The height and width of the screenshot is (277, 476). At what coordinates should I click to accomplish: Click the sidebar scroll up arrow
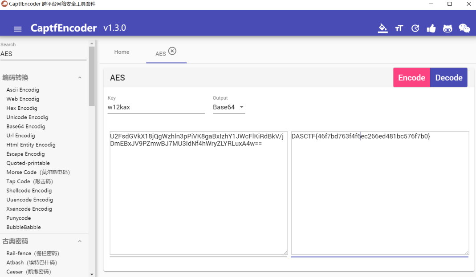pyautogui.click(x=92, y=43)
